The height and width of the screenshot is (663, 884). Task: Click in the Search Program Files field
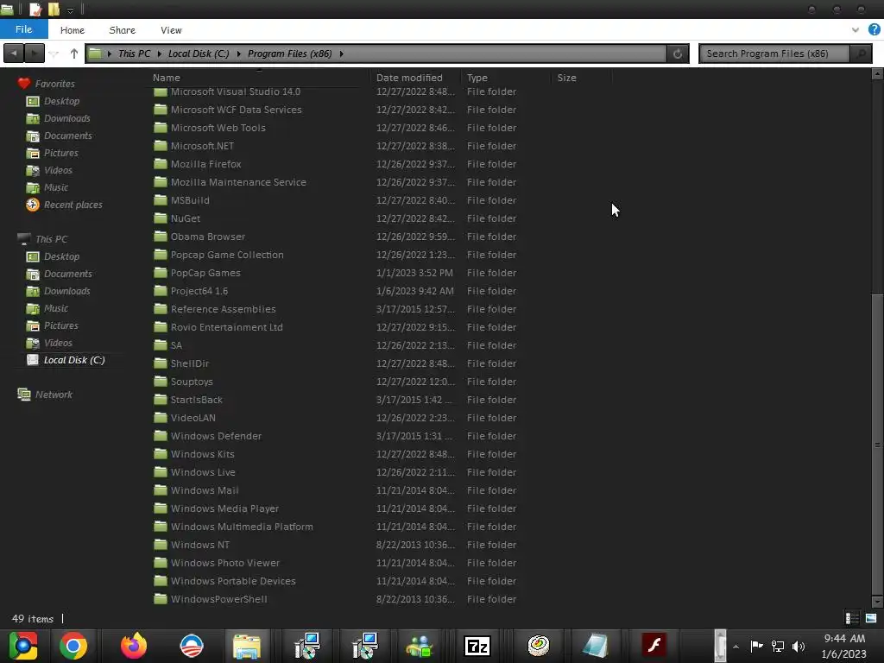(x=774, y=54)
